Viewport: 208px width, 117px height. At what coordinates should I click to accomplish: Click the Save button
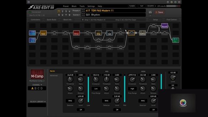159,12
